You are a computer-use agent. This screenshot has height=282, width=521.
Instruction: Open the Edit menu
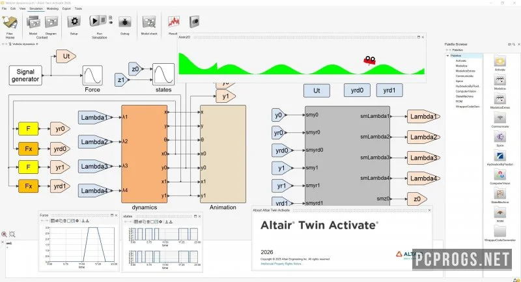coord(13,8)
